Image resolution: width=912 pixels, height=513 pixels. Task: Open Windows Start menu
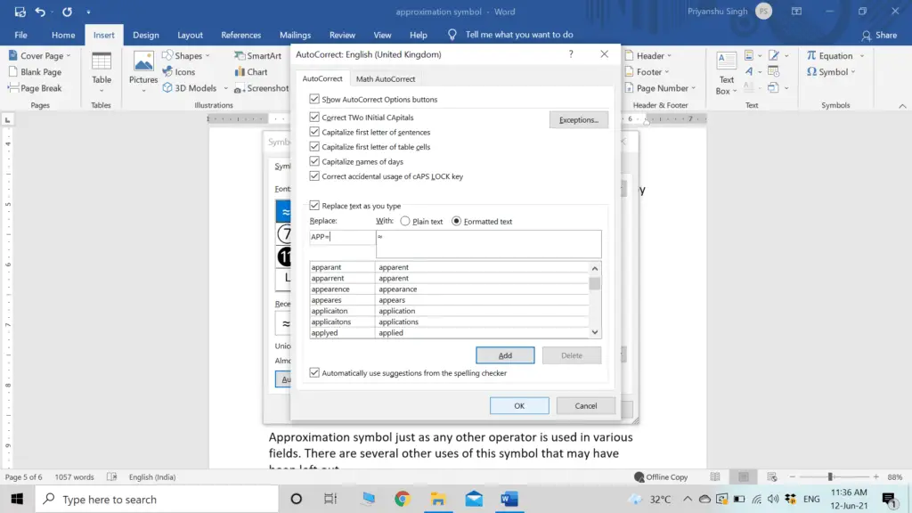click(x=17, y=499)
